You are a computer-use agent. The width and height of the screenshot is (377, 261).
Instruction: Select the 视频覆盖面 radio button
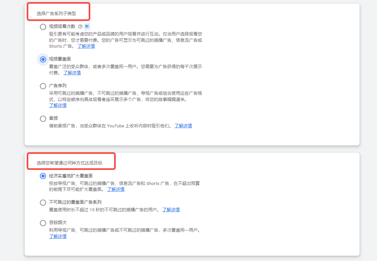tap(43, 60)
